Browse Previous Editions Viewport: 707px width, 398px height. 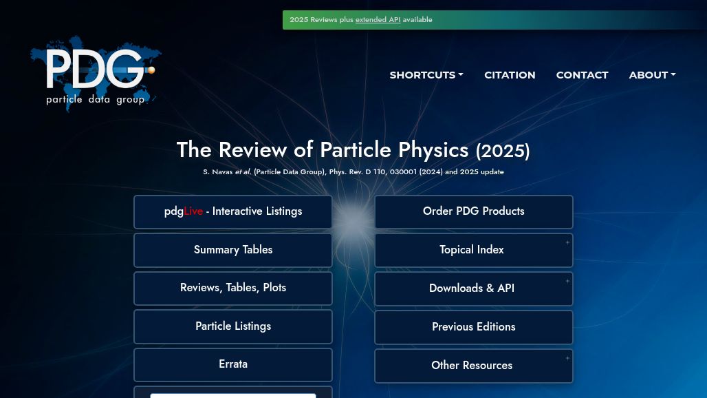pyautogui.click(x=473, y=327)
